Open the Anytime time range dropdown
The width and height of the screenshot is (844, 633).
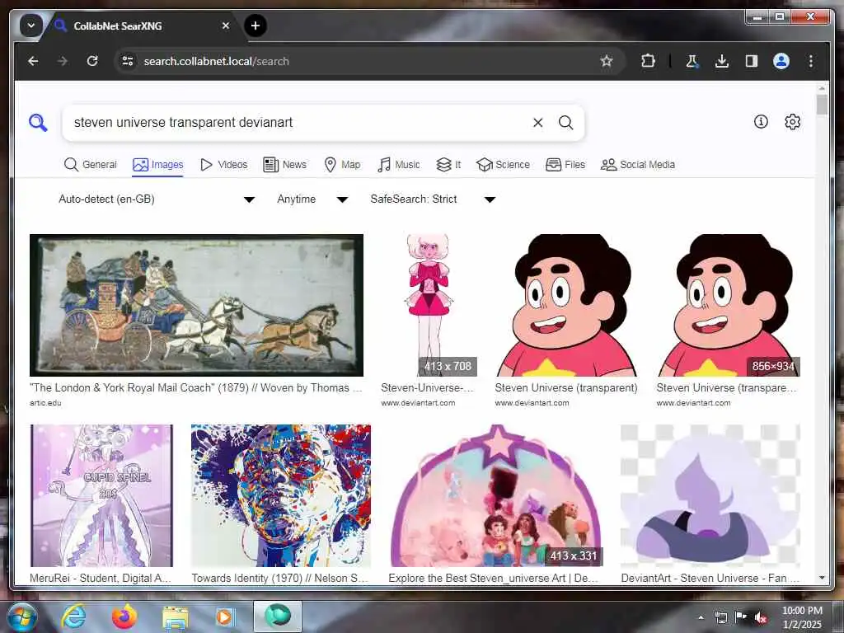tap(312, 199)
